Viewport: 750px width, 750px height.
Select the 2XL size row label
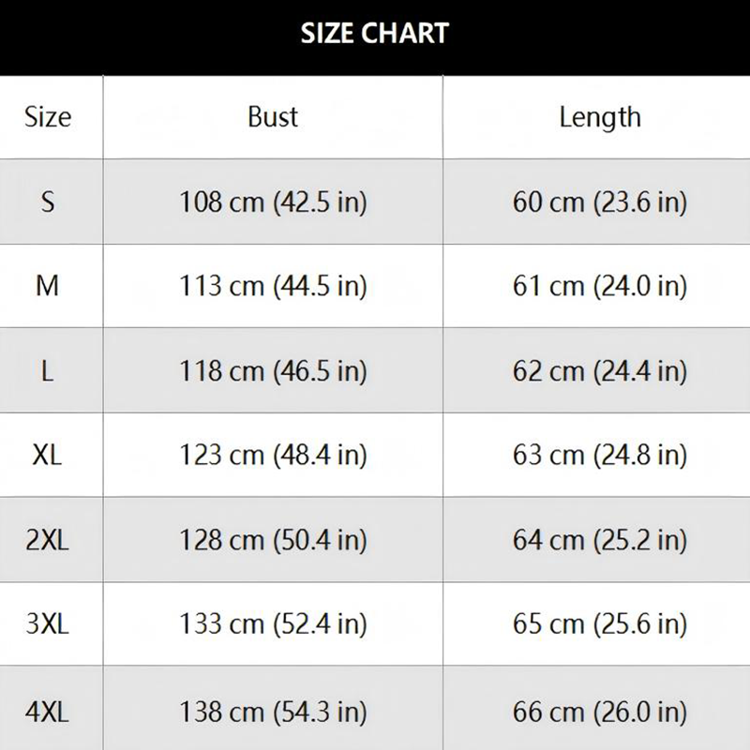(48, 540)
